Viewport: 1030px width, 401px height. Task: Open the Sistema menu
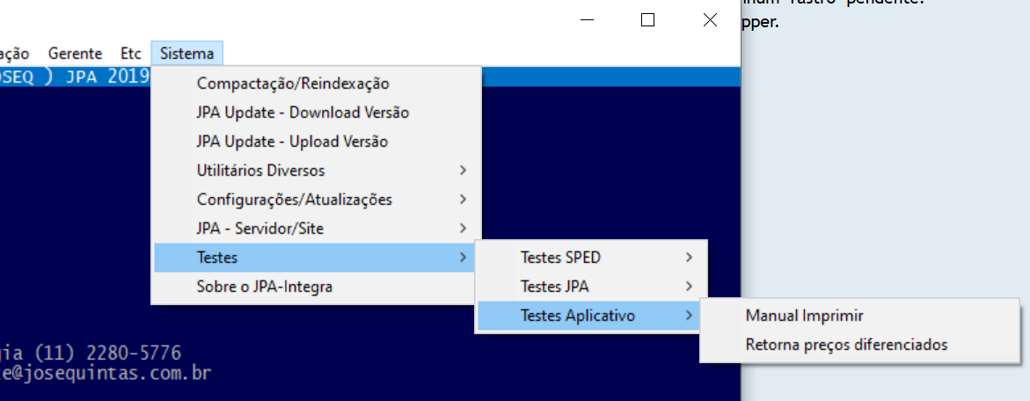[186, 54]
